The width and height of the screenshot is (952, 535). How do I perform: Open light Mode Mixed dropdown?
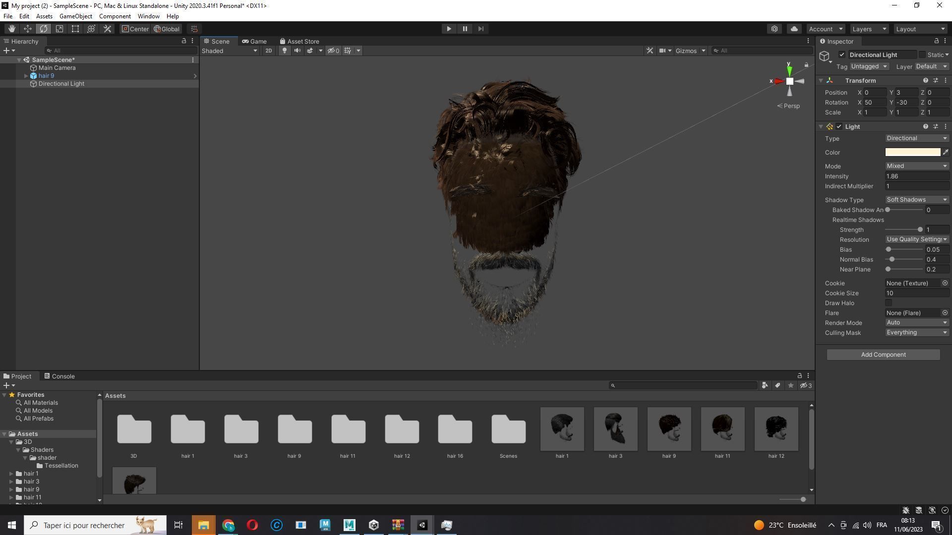[917, 166]
